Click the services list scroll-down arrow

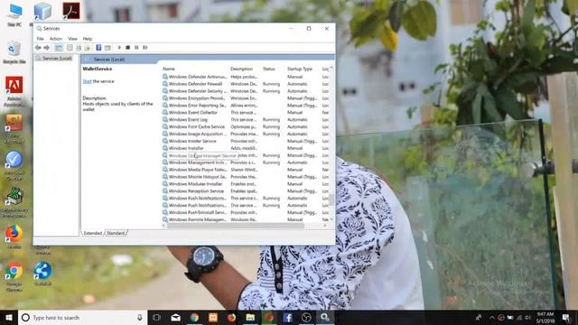pyautogui.click(x=331, y=219)
